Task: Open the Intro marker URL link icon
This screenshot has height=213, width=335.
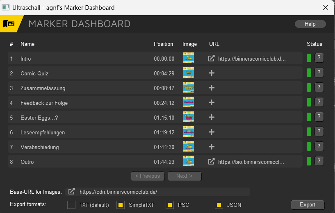Action: [x=212, y=59]
